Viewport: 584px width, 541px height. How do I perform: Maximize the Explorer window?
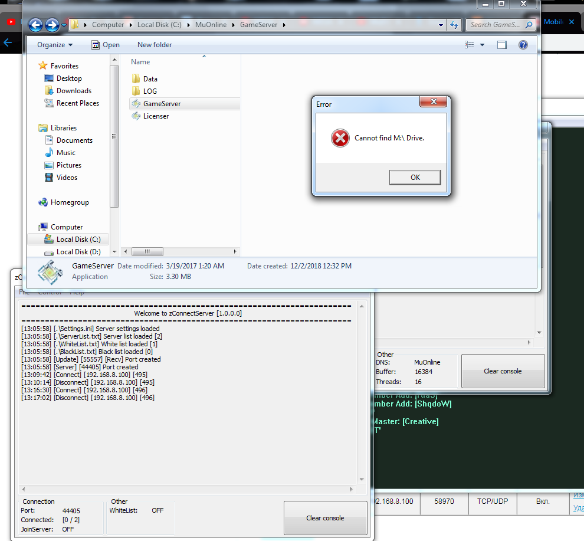(x=501, y=4)
